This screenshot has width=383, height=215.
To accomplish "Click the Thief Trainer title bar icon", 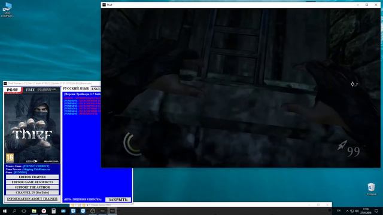I will [5, 84].
